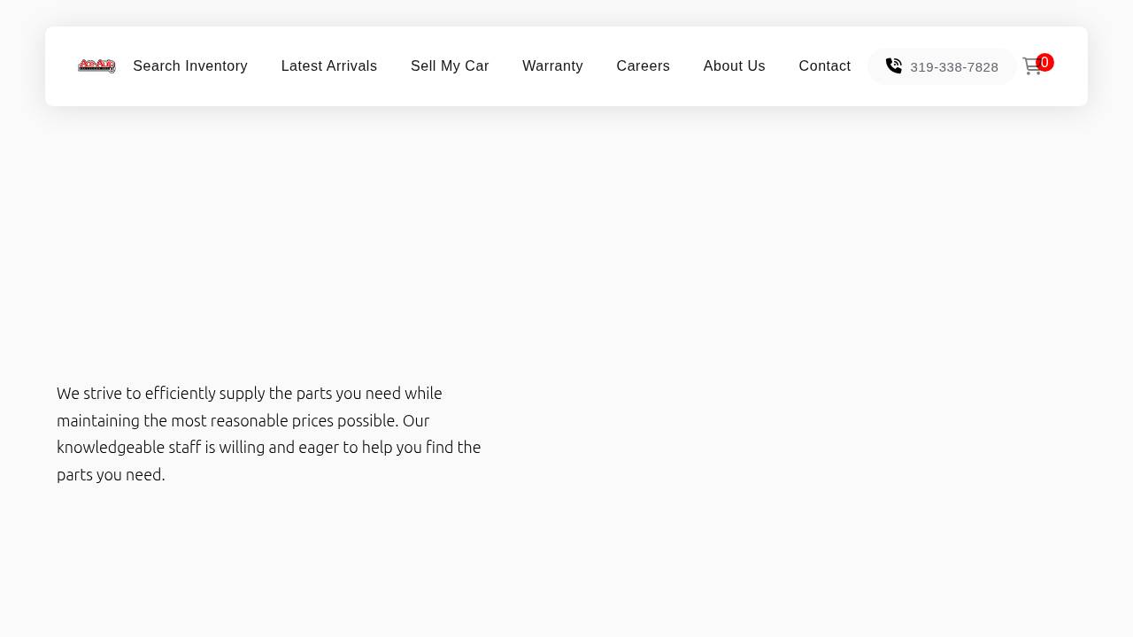This screenshot has width=1133, height=637.
Task: Click the call icon inside the phone pill
Action: [x=894, y=65]
